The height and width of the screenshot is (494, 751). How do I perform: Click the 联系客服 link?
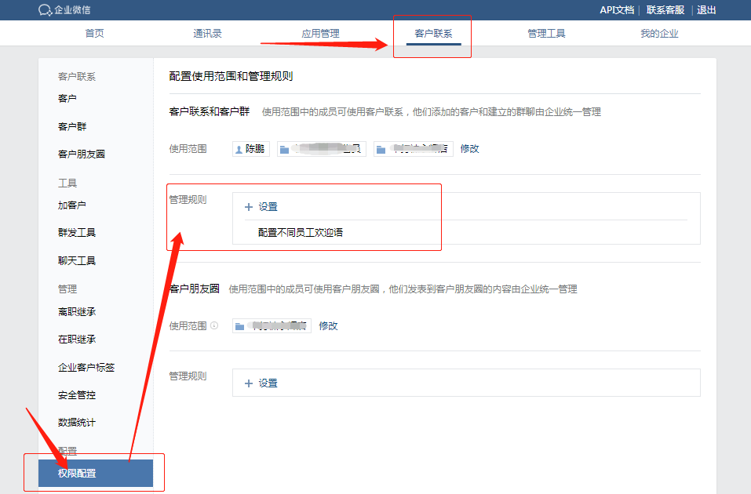665,10
